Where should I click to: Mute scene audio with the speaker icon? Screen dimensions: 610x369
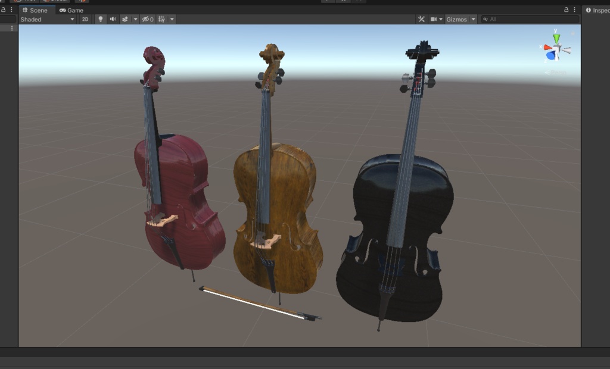(114, 19)
